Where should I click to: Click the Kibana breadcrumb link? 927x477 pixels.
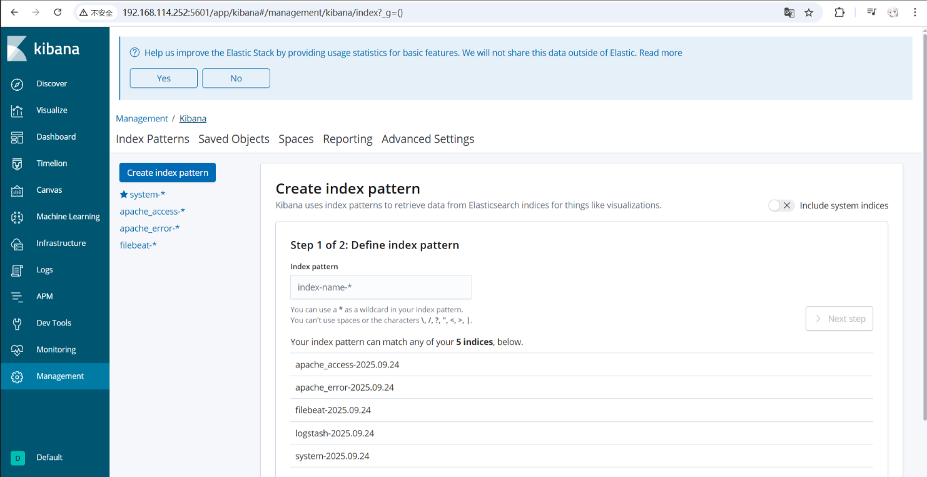click(x=193, y=118)
